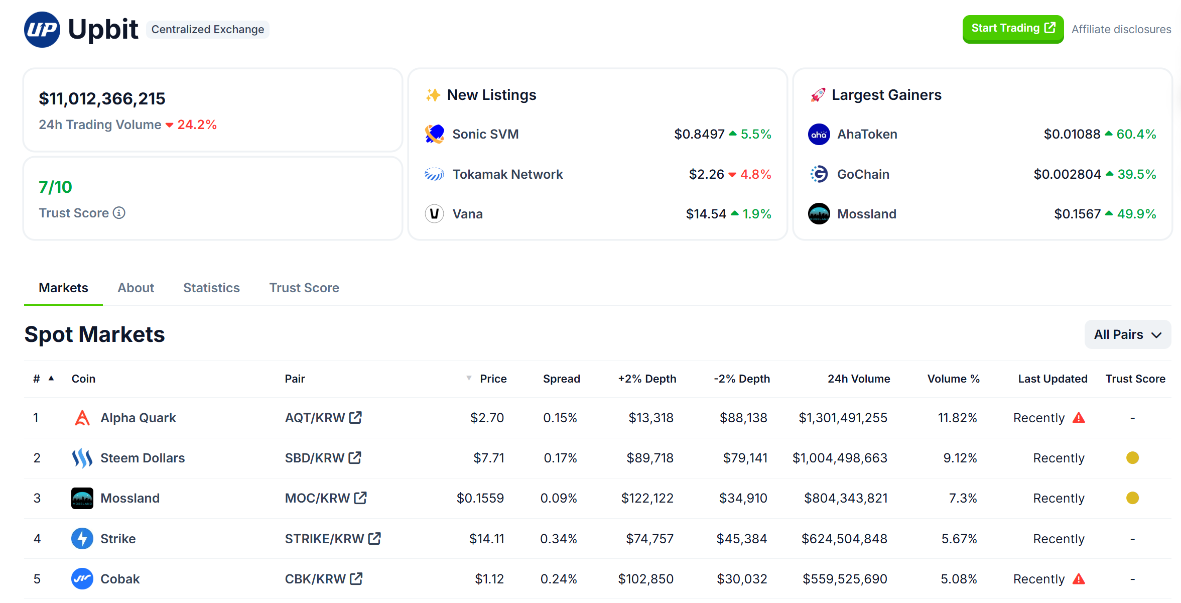Sort by Trust Score column header
This screenshot has height=603, width=1181.
[1135, 379]
